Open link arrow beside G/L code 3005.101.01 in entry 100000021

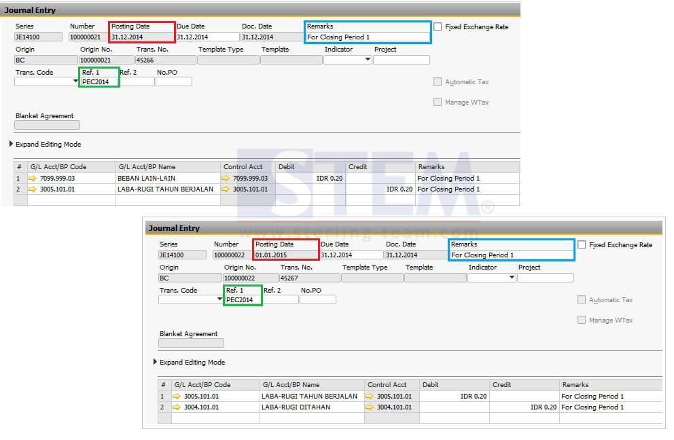[x=33, y=189]
